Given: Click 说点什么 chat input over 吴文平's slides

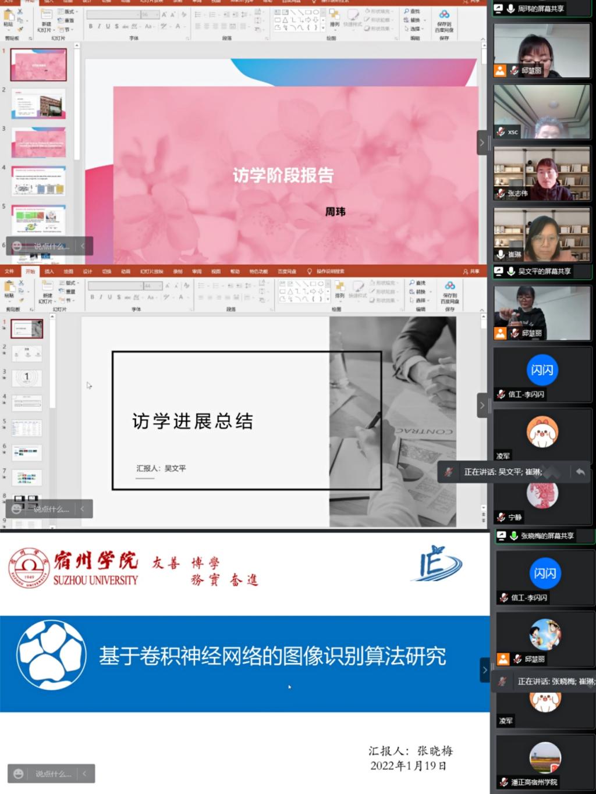Looking at the screenshot, I should (x=51, y=509).
